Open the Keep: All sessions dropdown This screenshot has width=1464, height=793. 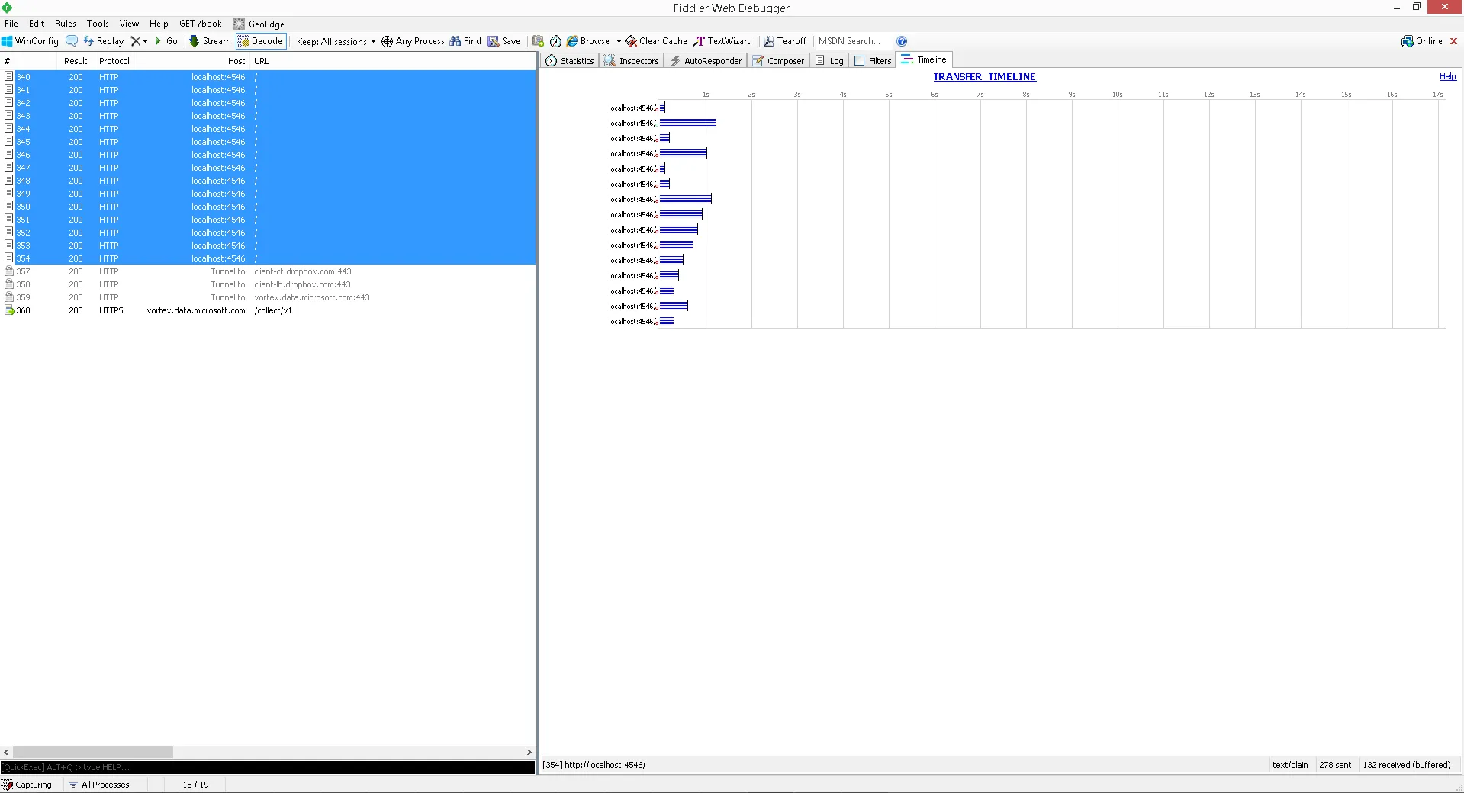pyautogui.click(x=336, y=41)
